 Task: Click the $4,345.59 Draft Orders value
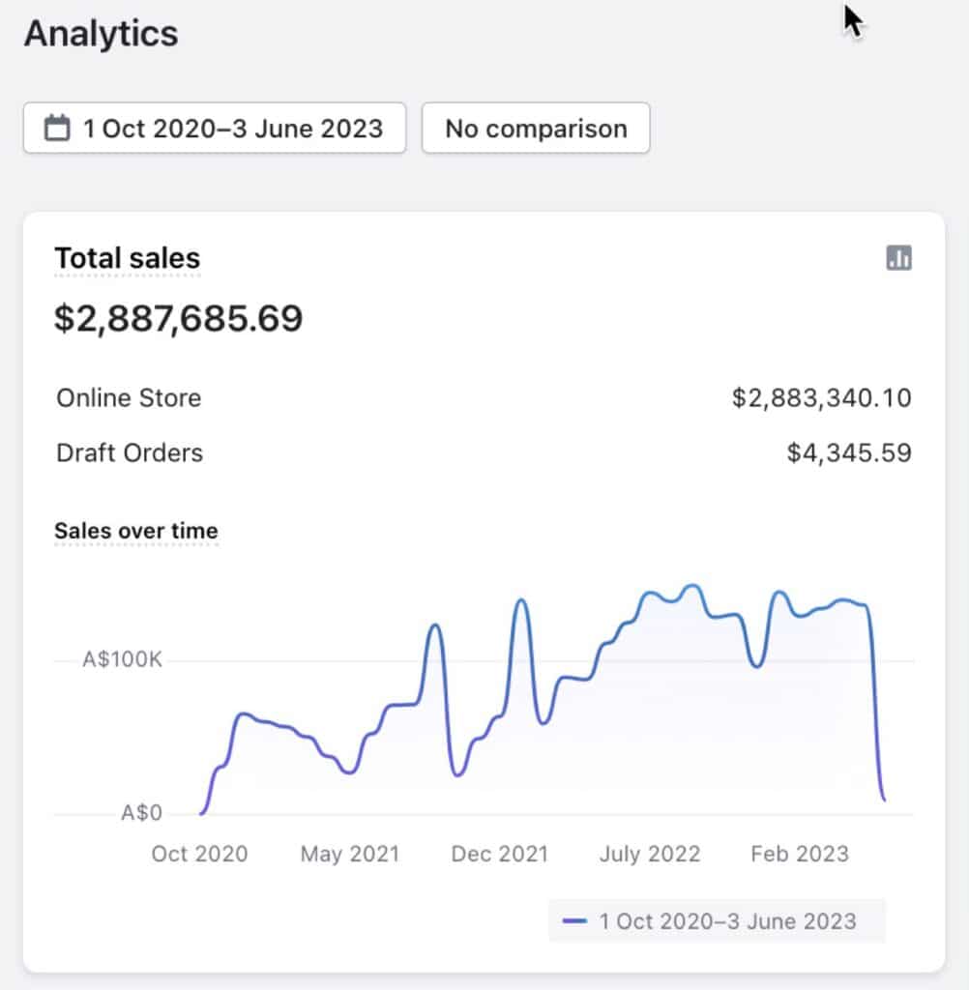point(848,452)
